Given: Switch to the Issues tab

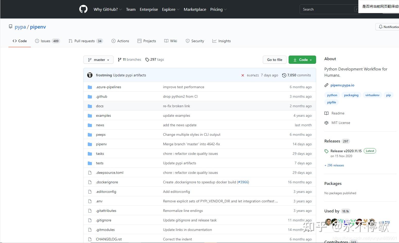Looking at the screenshot, I should click(x=47, y=41).
